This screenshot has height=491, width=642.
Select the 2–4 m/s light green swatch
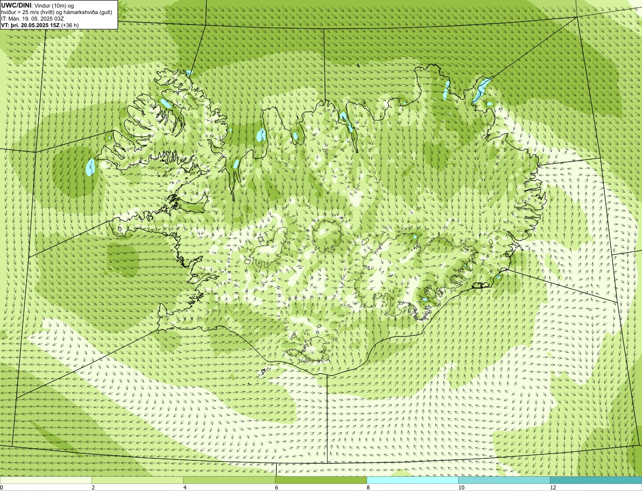coord(137,480)
